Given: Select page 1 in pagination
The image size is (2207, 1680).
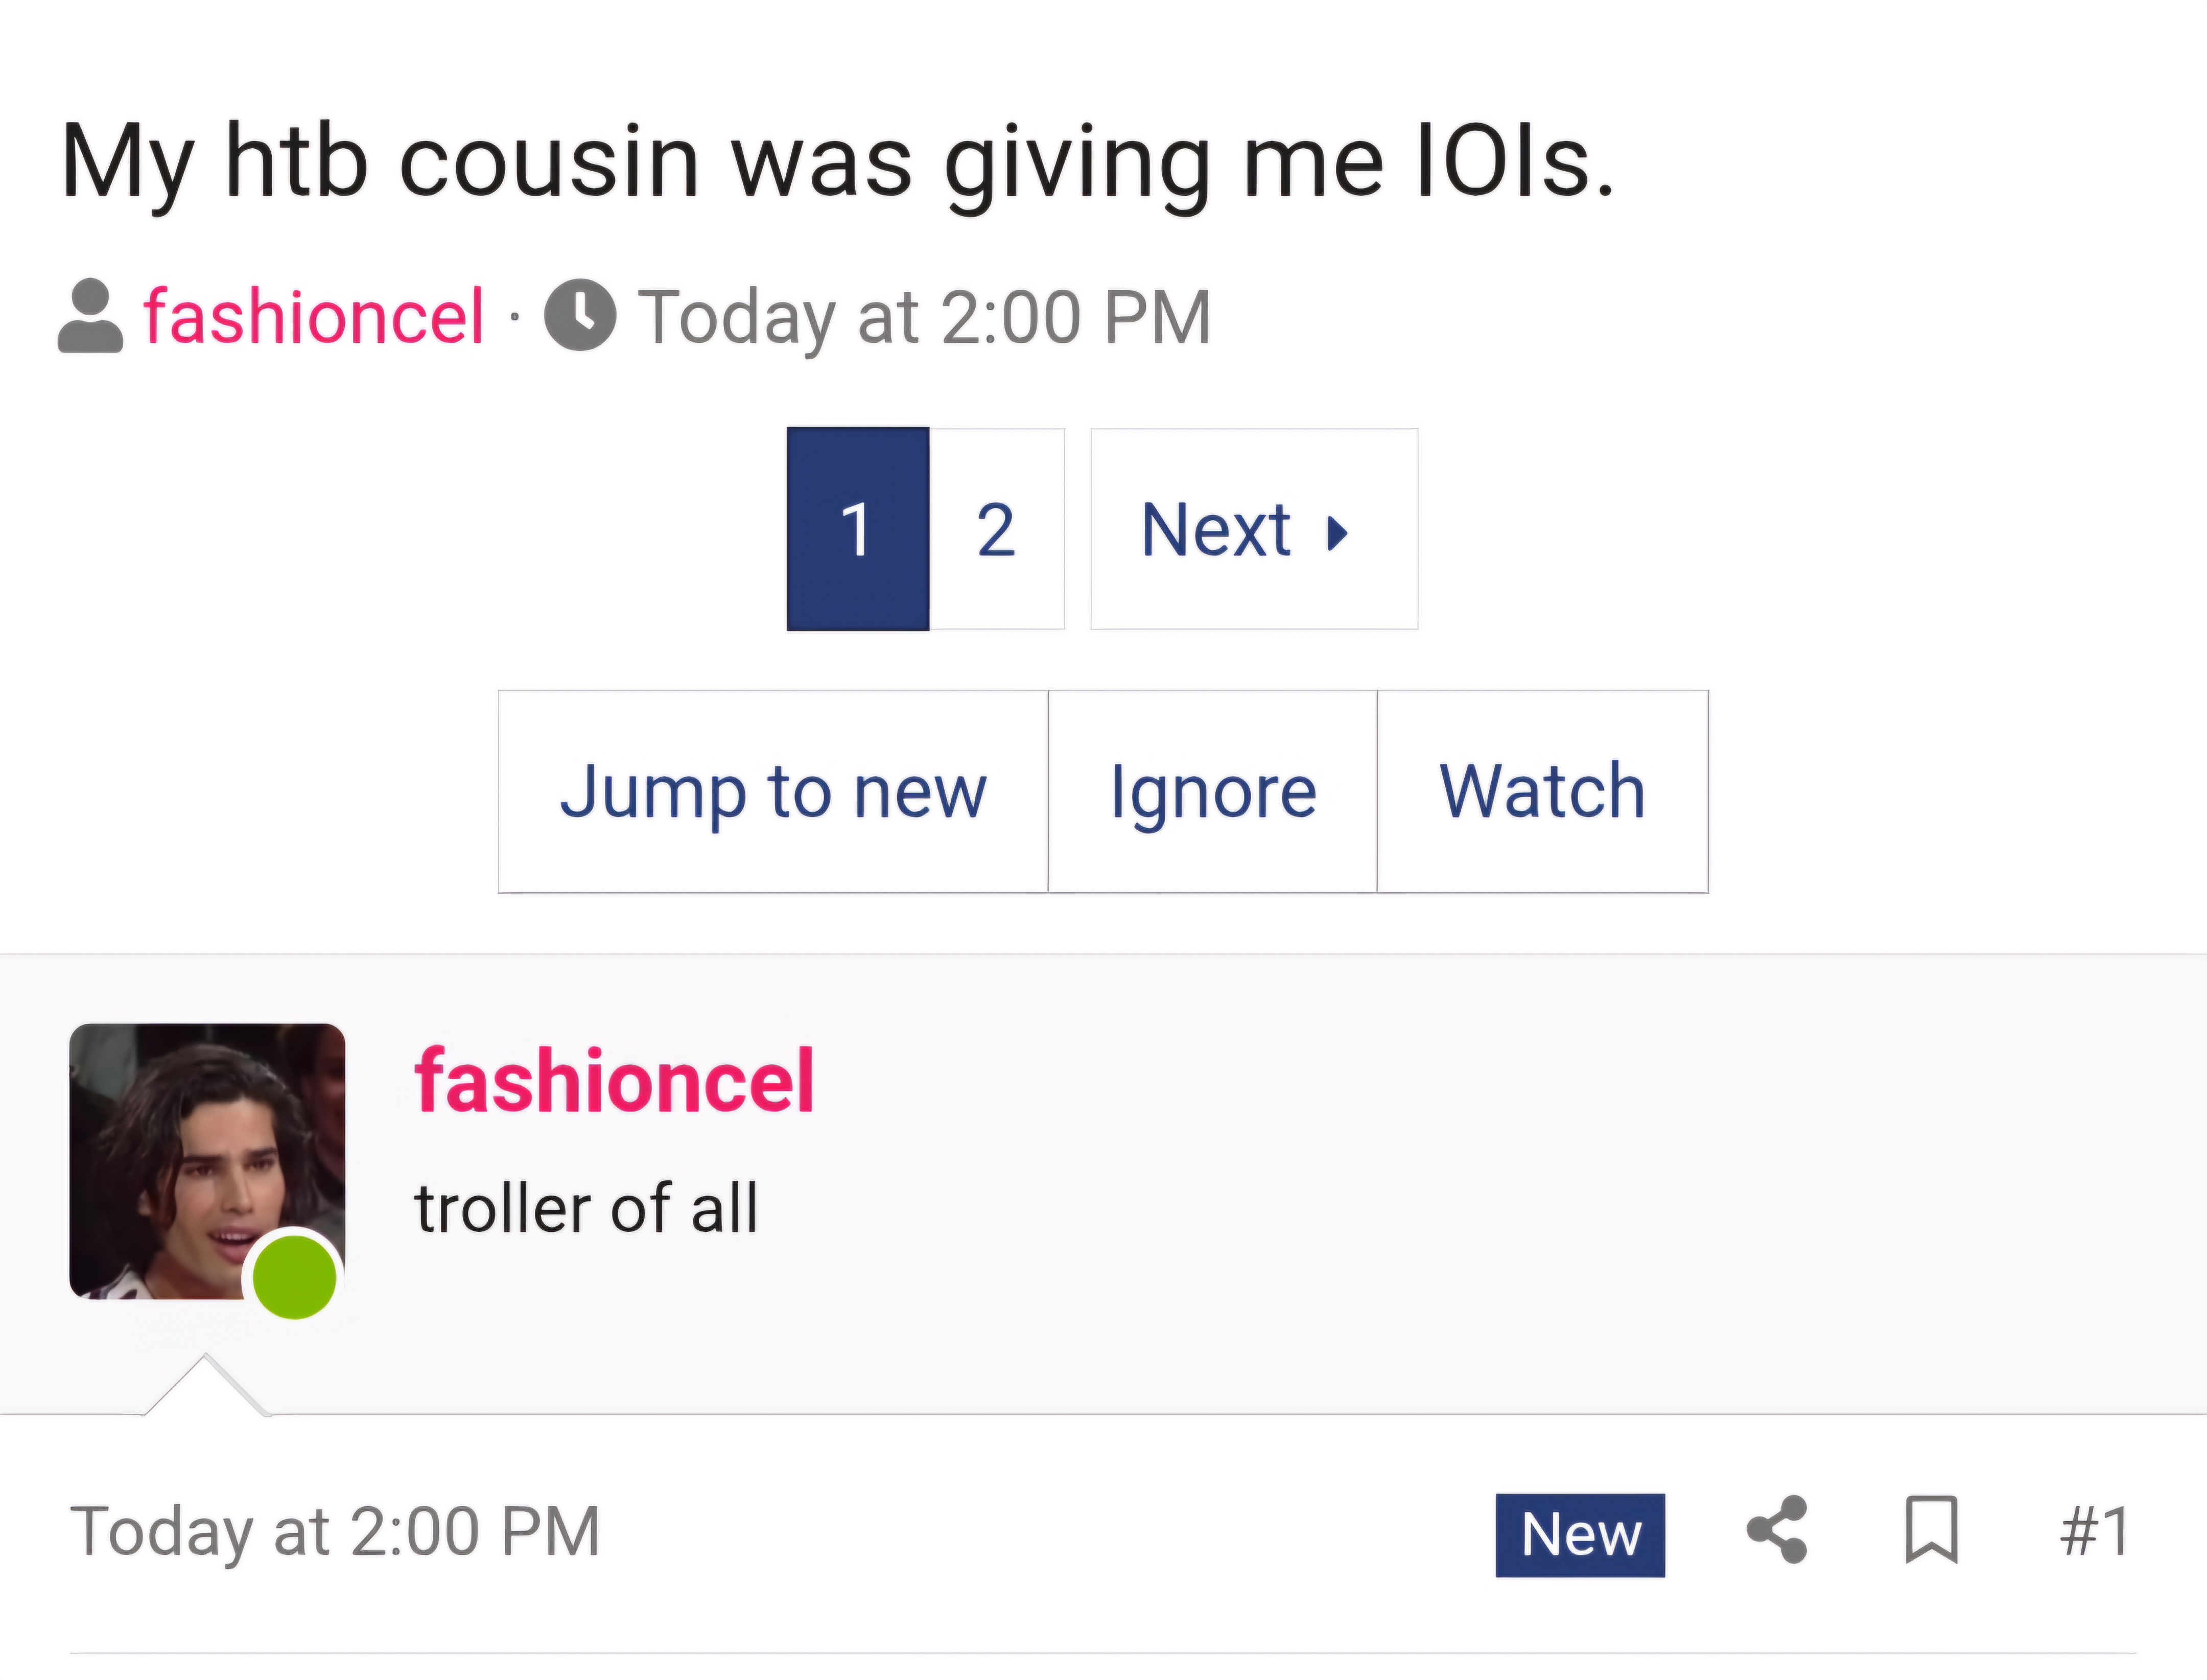Looking at the screenshot, I should 858,529.
